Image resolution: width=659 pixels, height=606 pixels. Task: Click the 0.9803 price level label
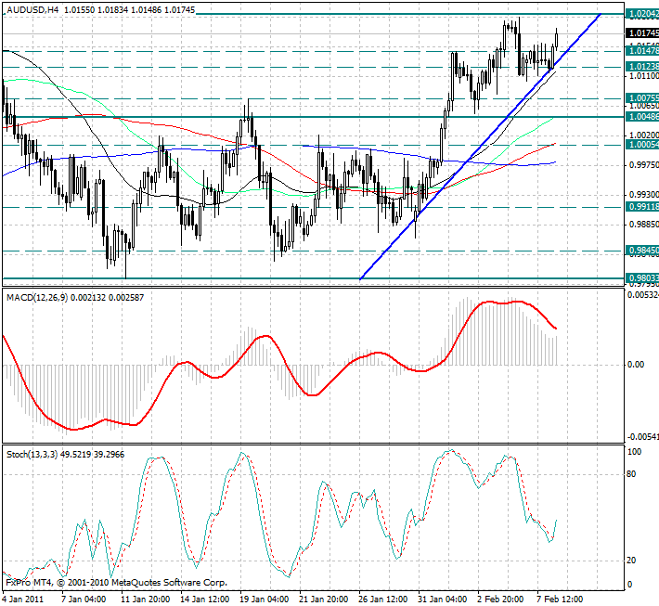[x=642, y=278]
